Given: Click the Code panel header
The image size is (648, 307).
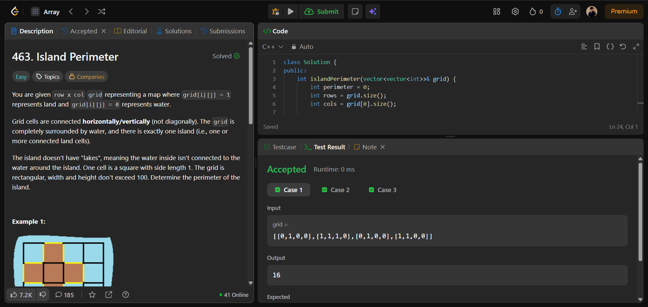Looking at the screenshot, I should pyautogui.click(x=275, y=31).
